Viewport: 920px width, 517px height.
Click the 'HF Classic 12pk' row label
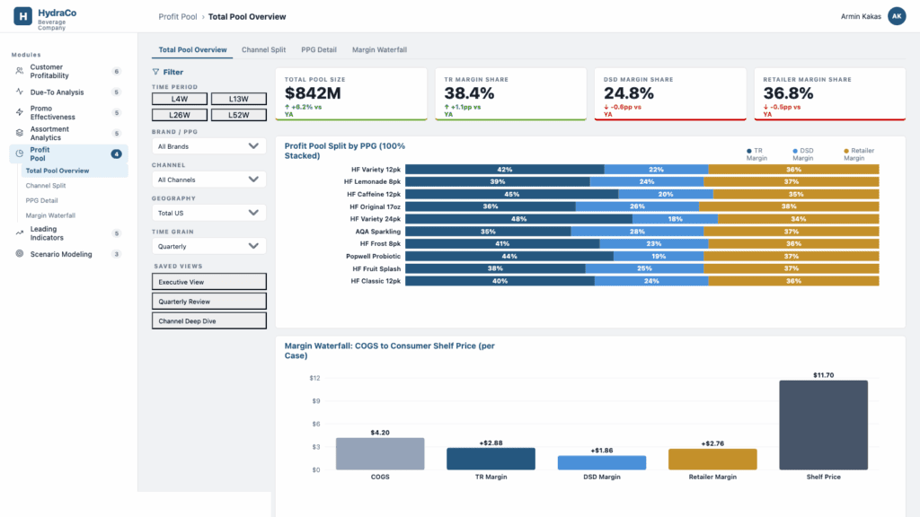(376, 281)
